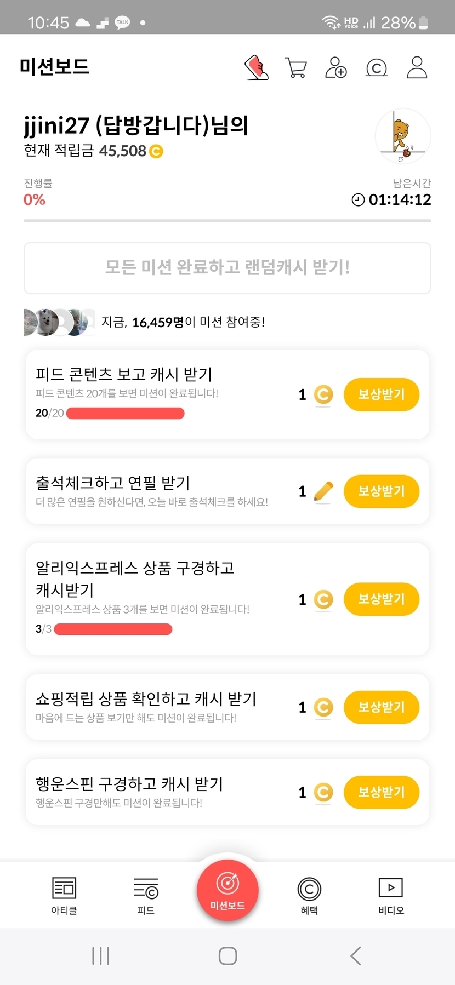Open the cash coin icon in header

(376, 68)
